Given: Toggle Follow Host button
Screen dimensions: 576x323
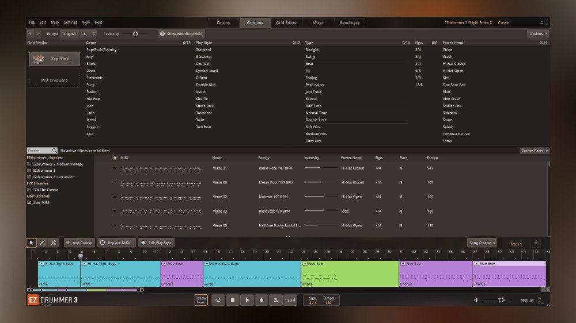Looking at the screenshot, I should click(x=200, y=300).
